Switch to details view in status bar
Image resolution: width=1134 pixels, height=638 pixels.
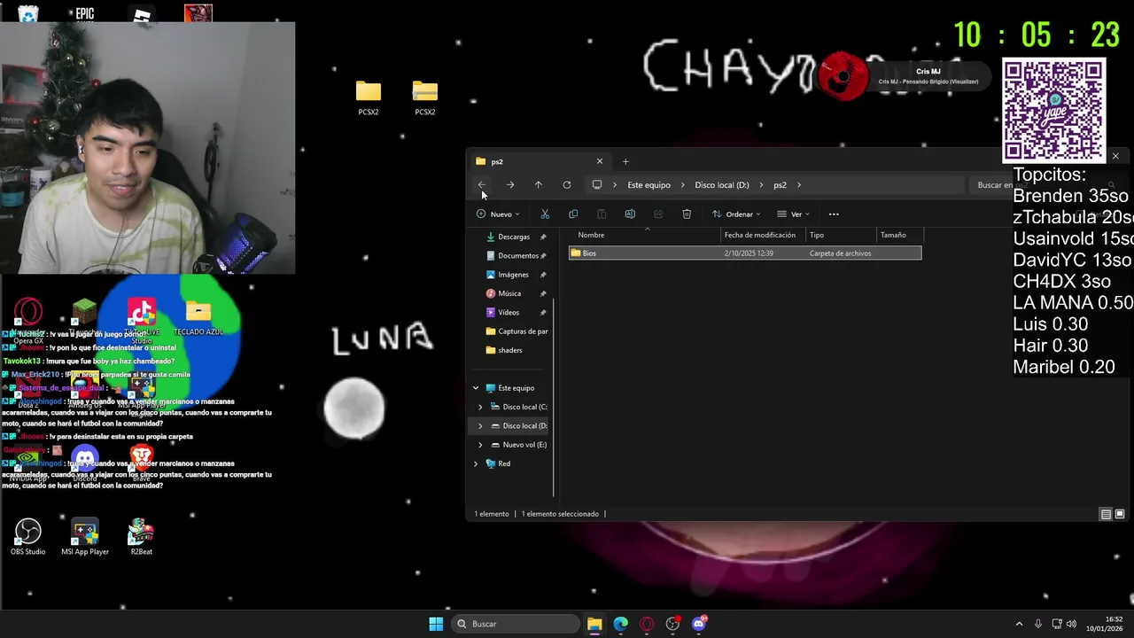coord(1106,514)
